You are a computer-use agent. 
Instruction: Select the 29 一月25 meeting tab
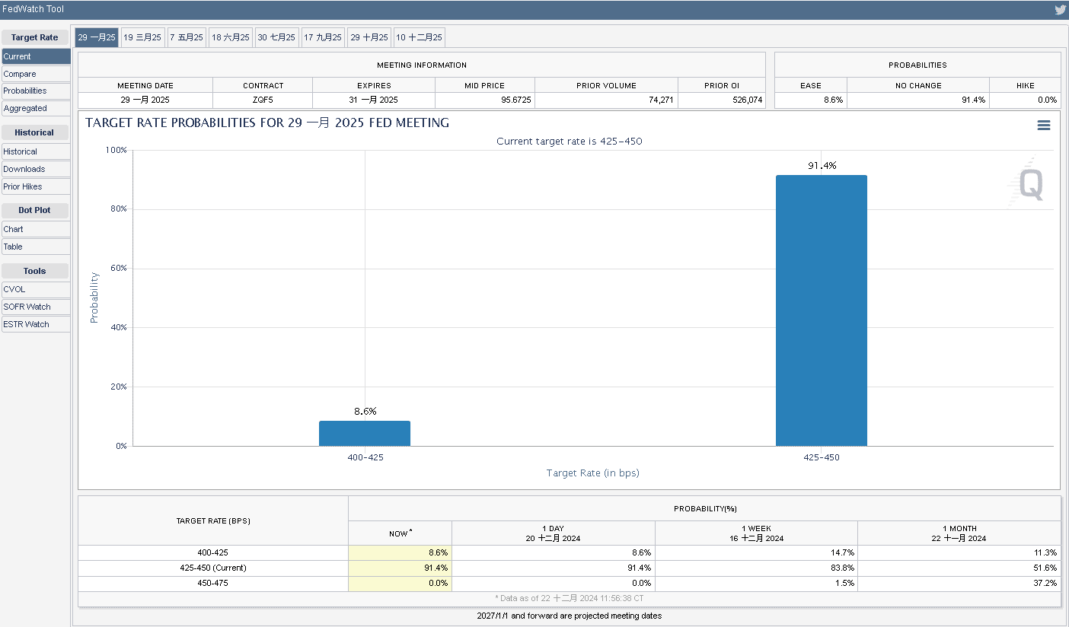[97, 37]
